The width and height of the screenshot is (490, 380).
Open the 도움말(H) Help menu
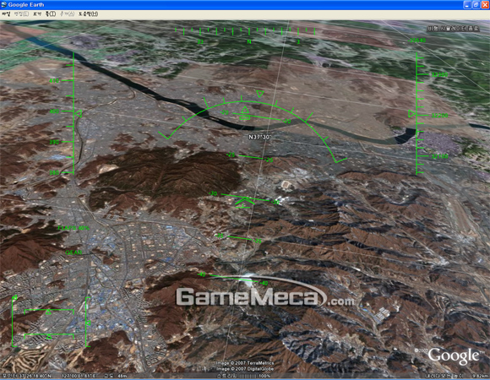(88, 14)
